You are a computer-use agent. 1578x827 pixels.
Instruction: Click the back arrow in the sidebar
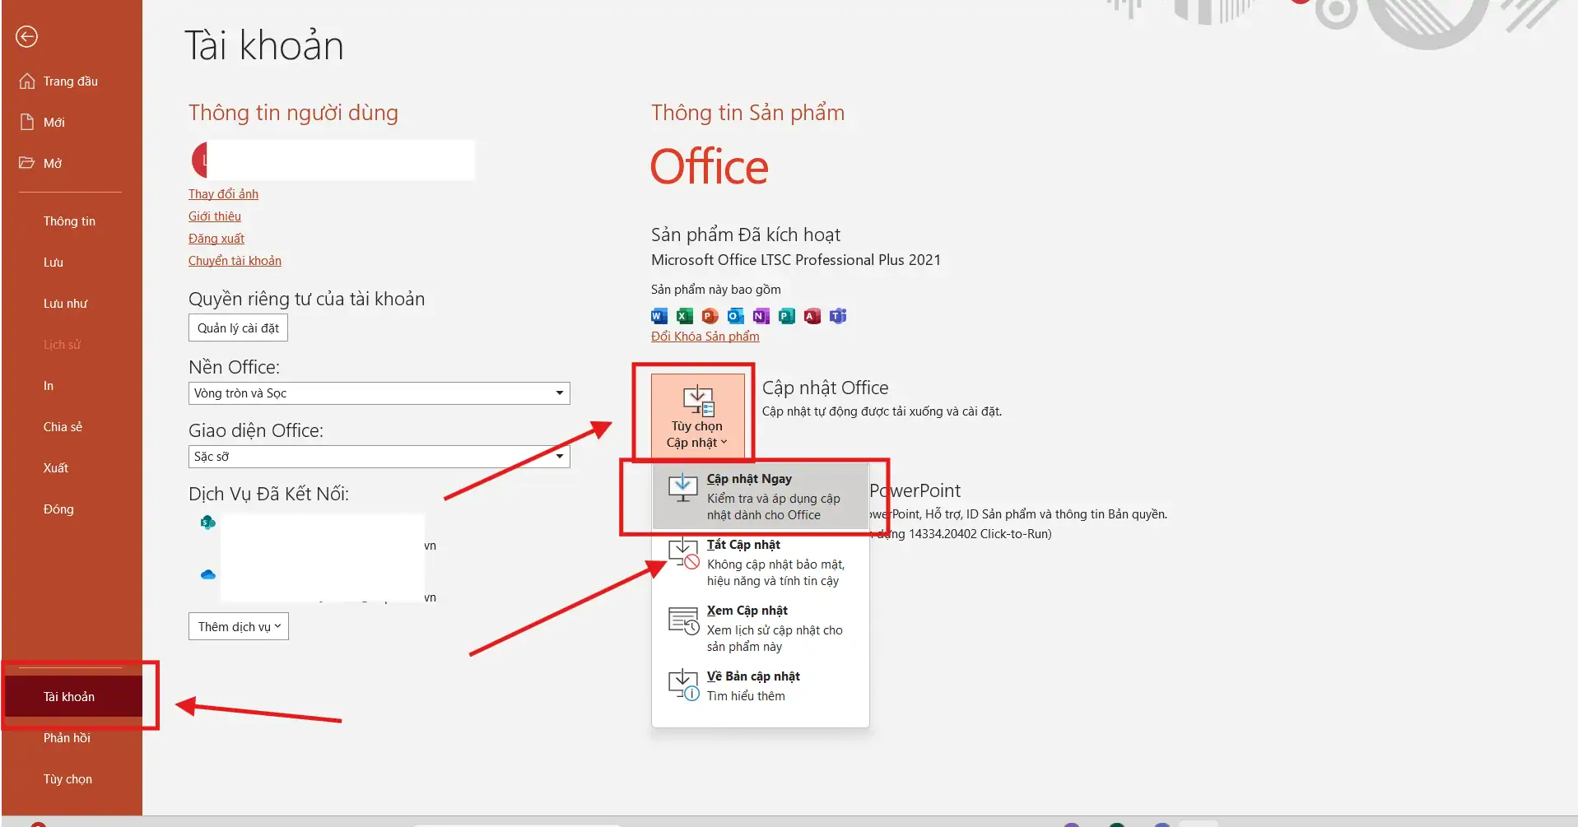[26, 36]
